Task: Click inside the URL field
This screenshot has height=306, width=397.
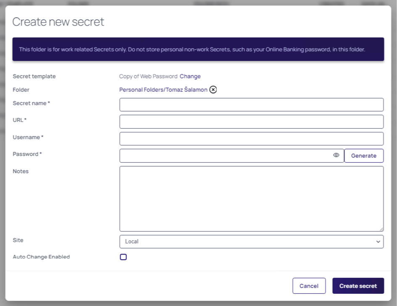Action: [x=251, y=121]
